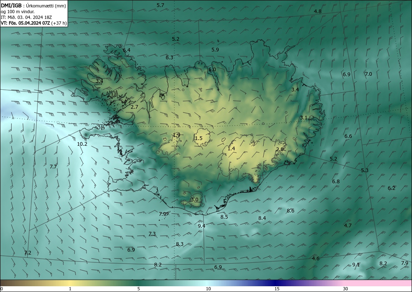This screenshot has width=412, height=292.
Task: Click the 5.9 map value
Action: tap(215, 50)
